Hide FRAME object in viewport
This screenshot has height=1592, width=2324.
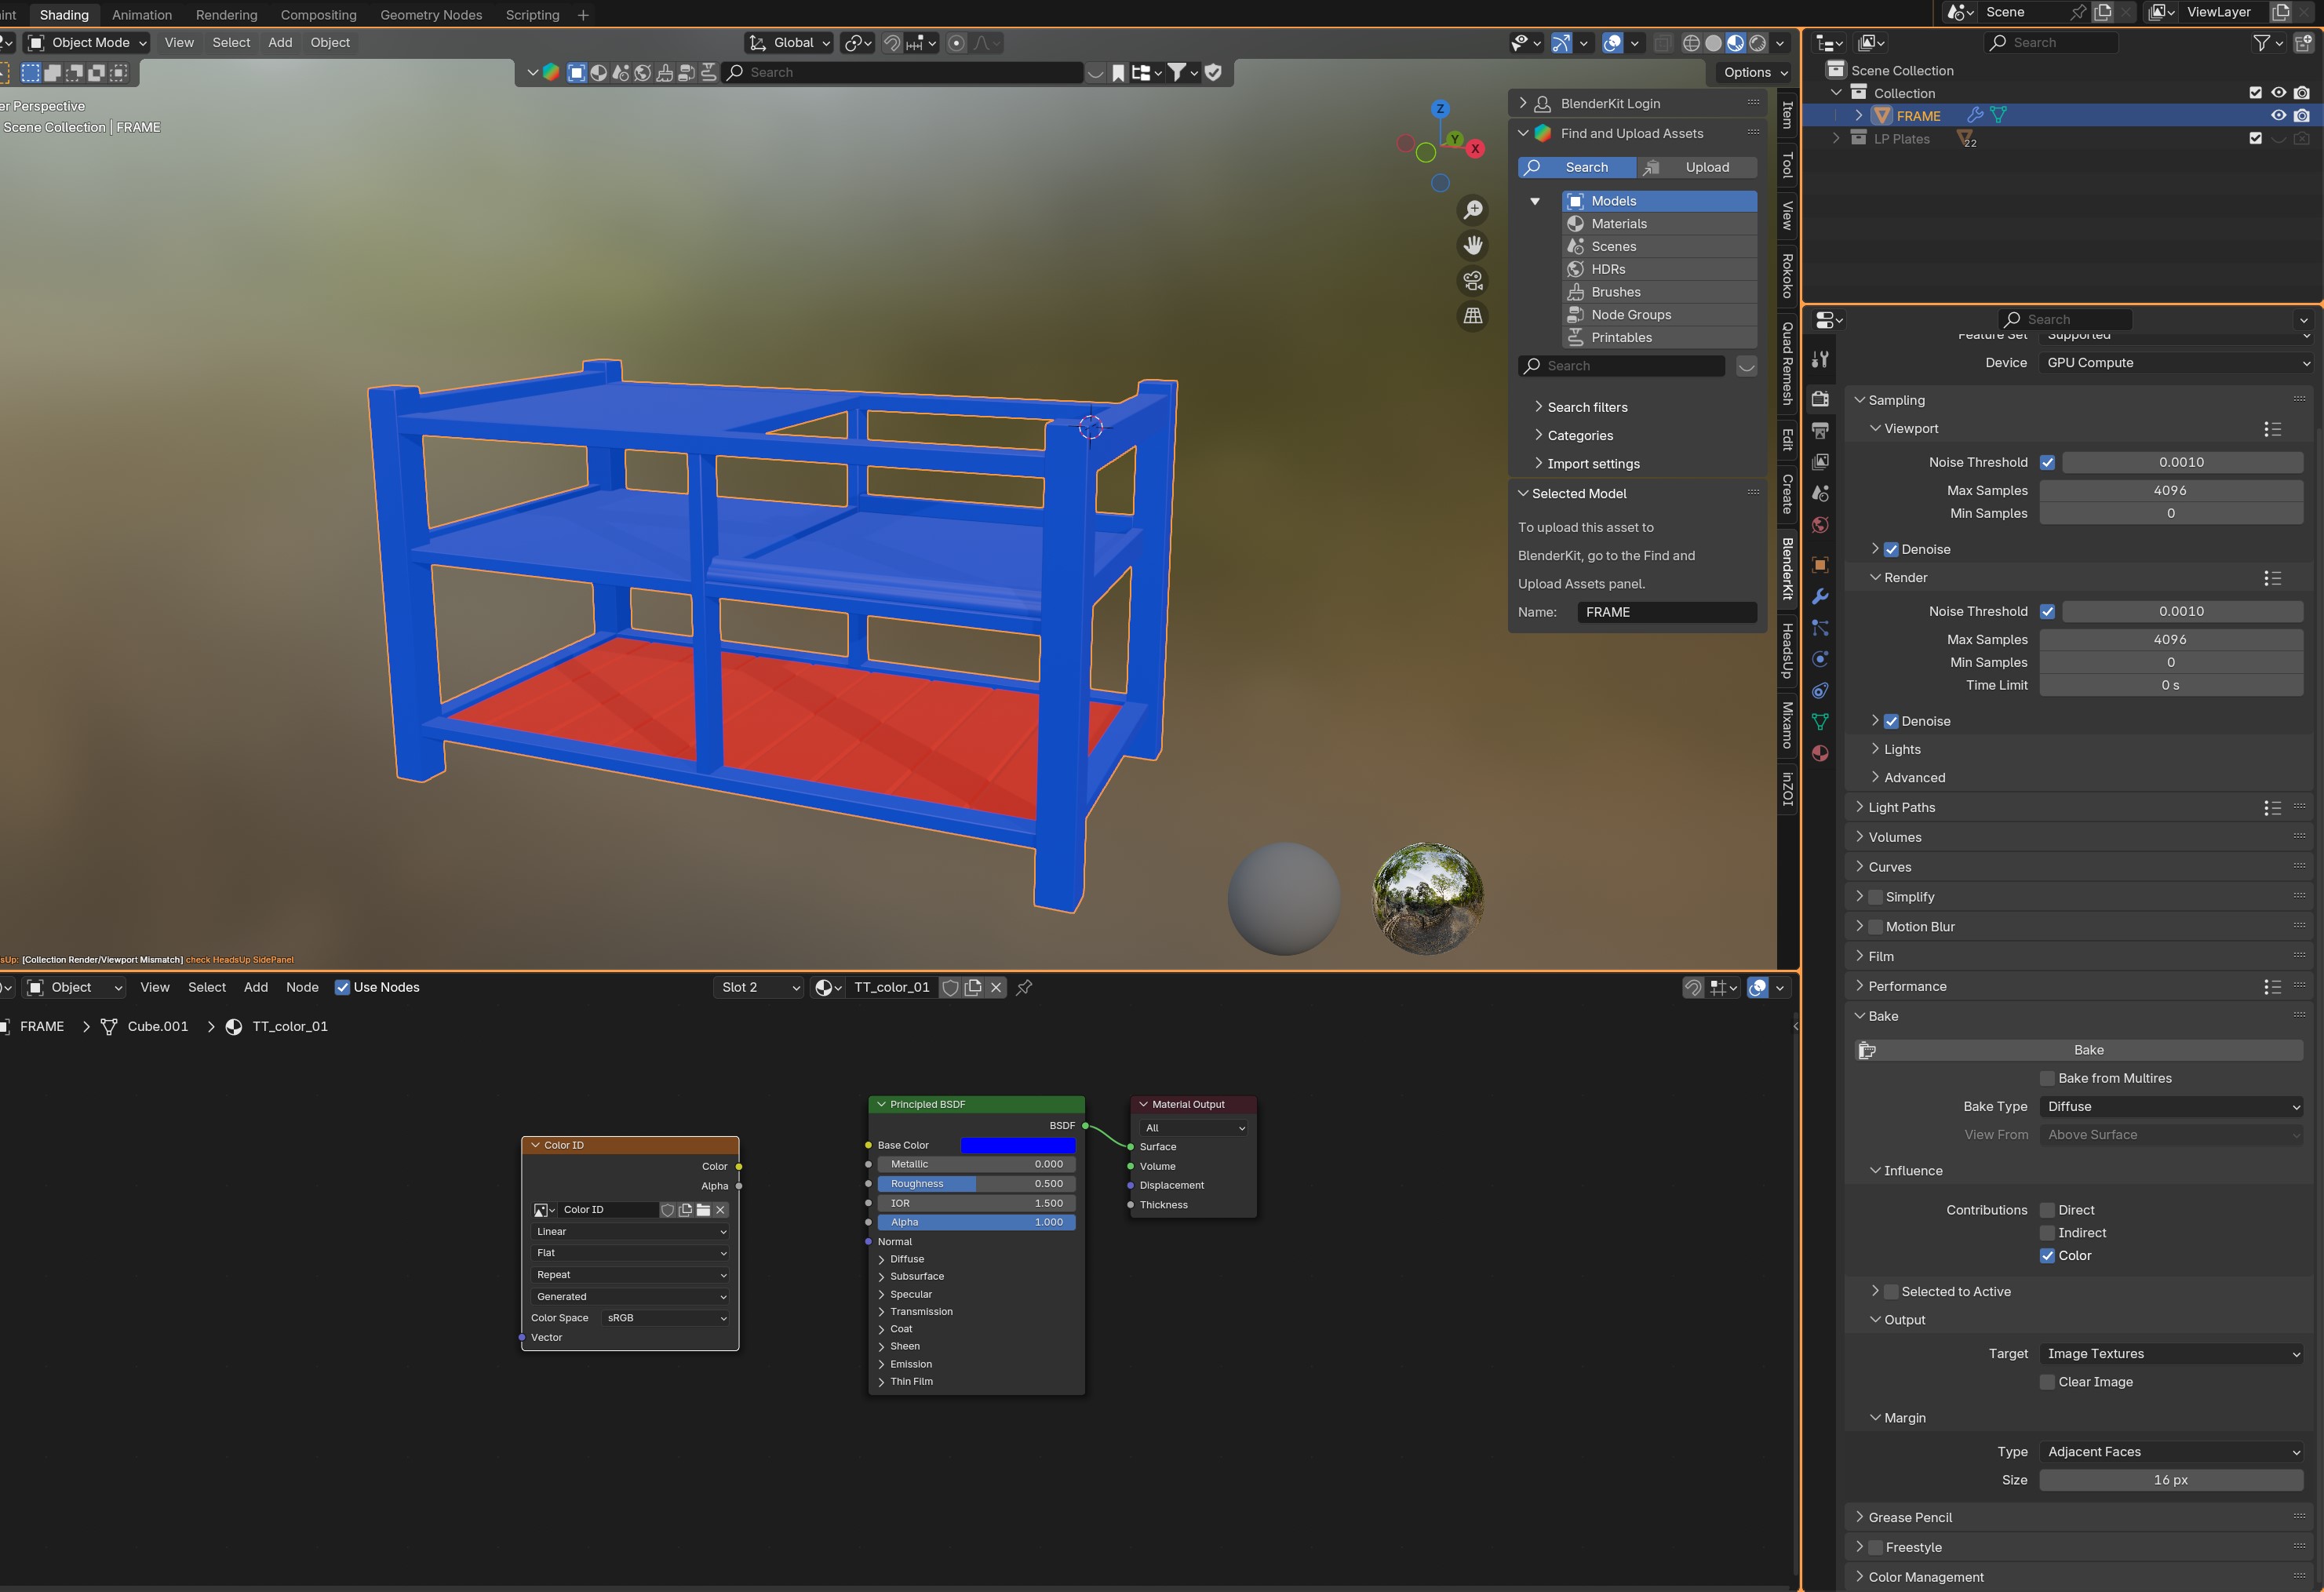point(2278,116)
